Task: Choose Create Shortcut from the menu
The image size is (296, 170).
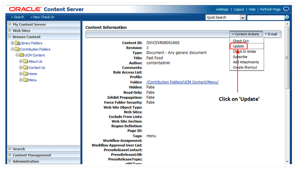Action: tap(245, 68)
